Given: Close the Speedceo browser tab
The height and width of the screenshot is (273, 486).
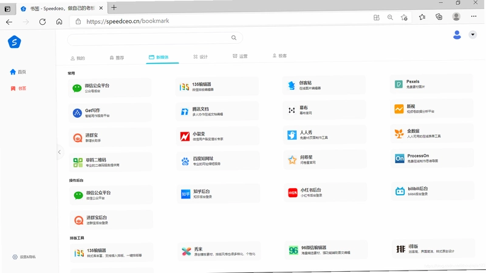Looking at the screenshot, I should click(x=101, y=8).
